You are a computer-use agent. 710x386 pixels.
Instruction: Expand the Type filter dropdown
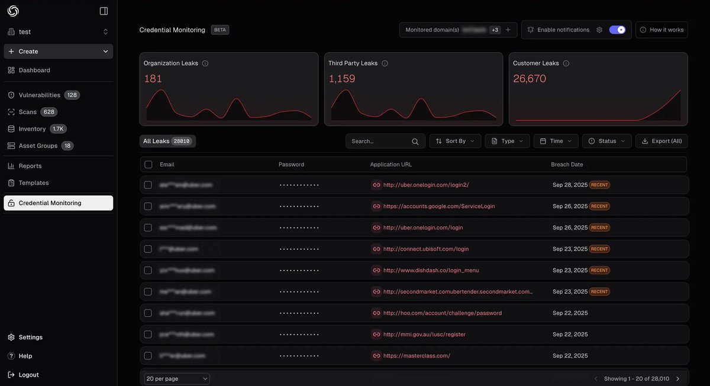(x=507, y=141)
